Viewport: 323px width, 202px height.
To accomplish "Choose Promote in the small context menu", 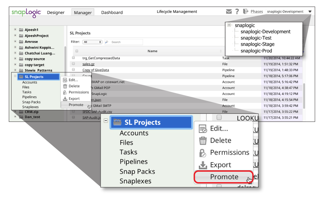I will click(x=76, y=105).
